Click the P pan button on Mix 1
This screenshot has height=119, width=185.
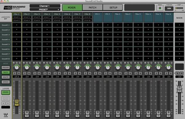point(118,63)
